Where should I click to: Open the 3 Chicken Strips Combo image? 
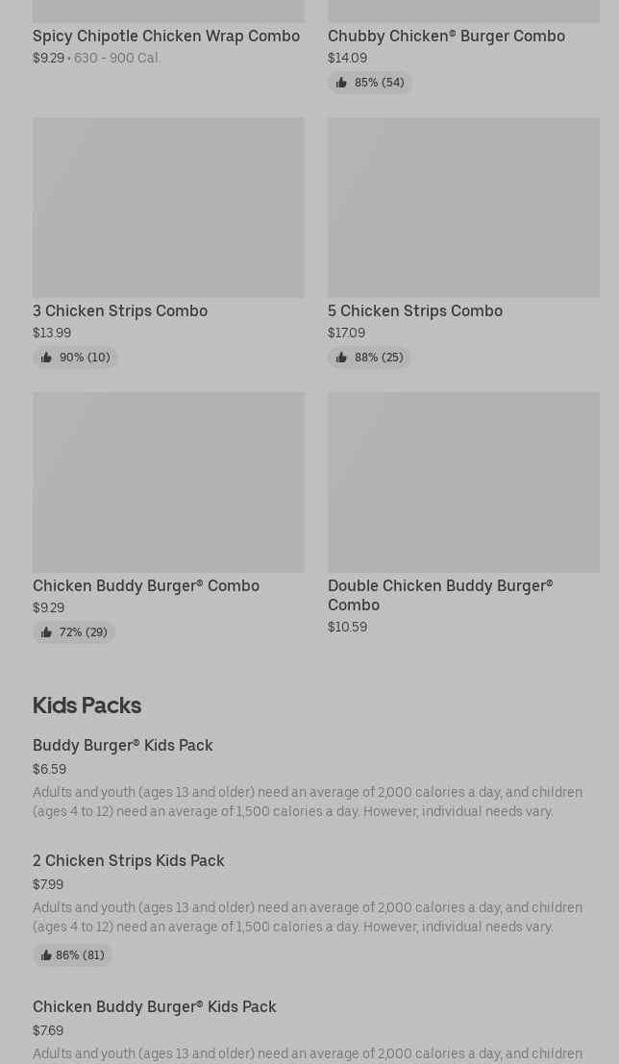[168, 207]
